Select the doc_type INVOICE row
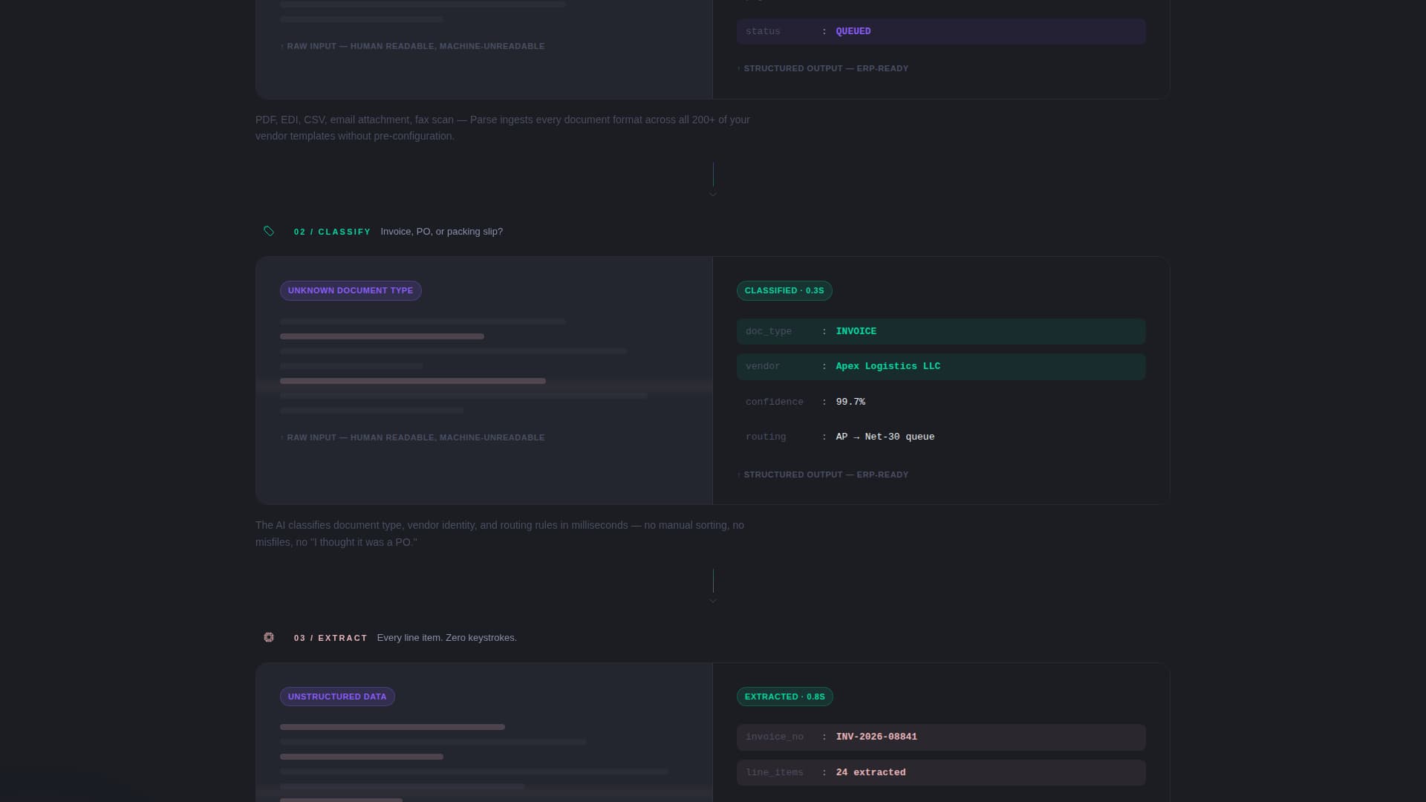Viewport: 1426px width, 802px height. click(941, 331)
